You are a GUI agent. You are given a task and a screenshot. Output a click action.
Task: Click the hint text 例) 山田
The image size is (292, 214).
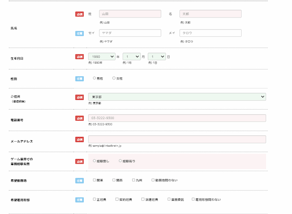[x=105, y=22]
